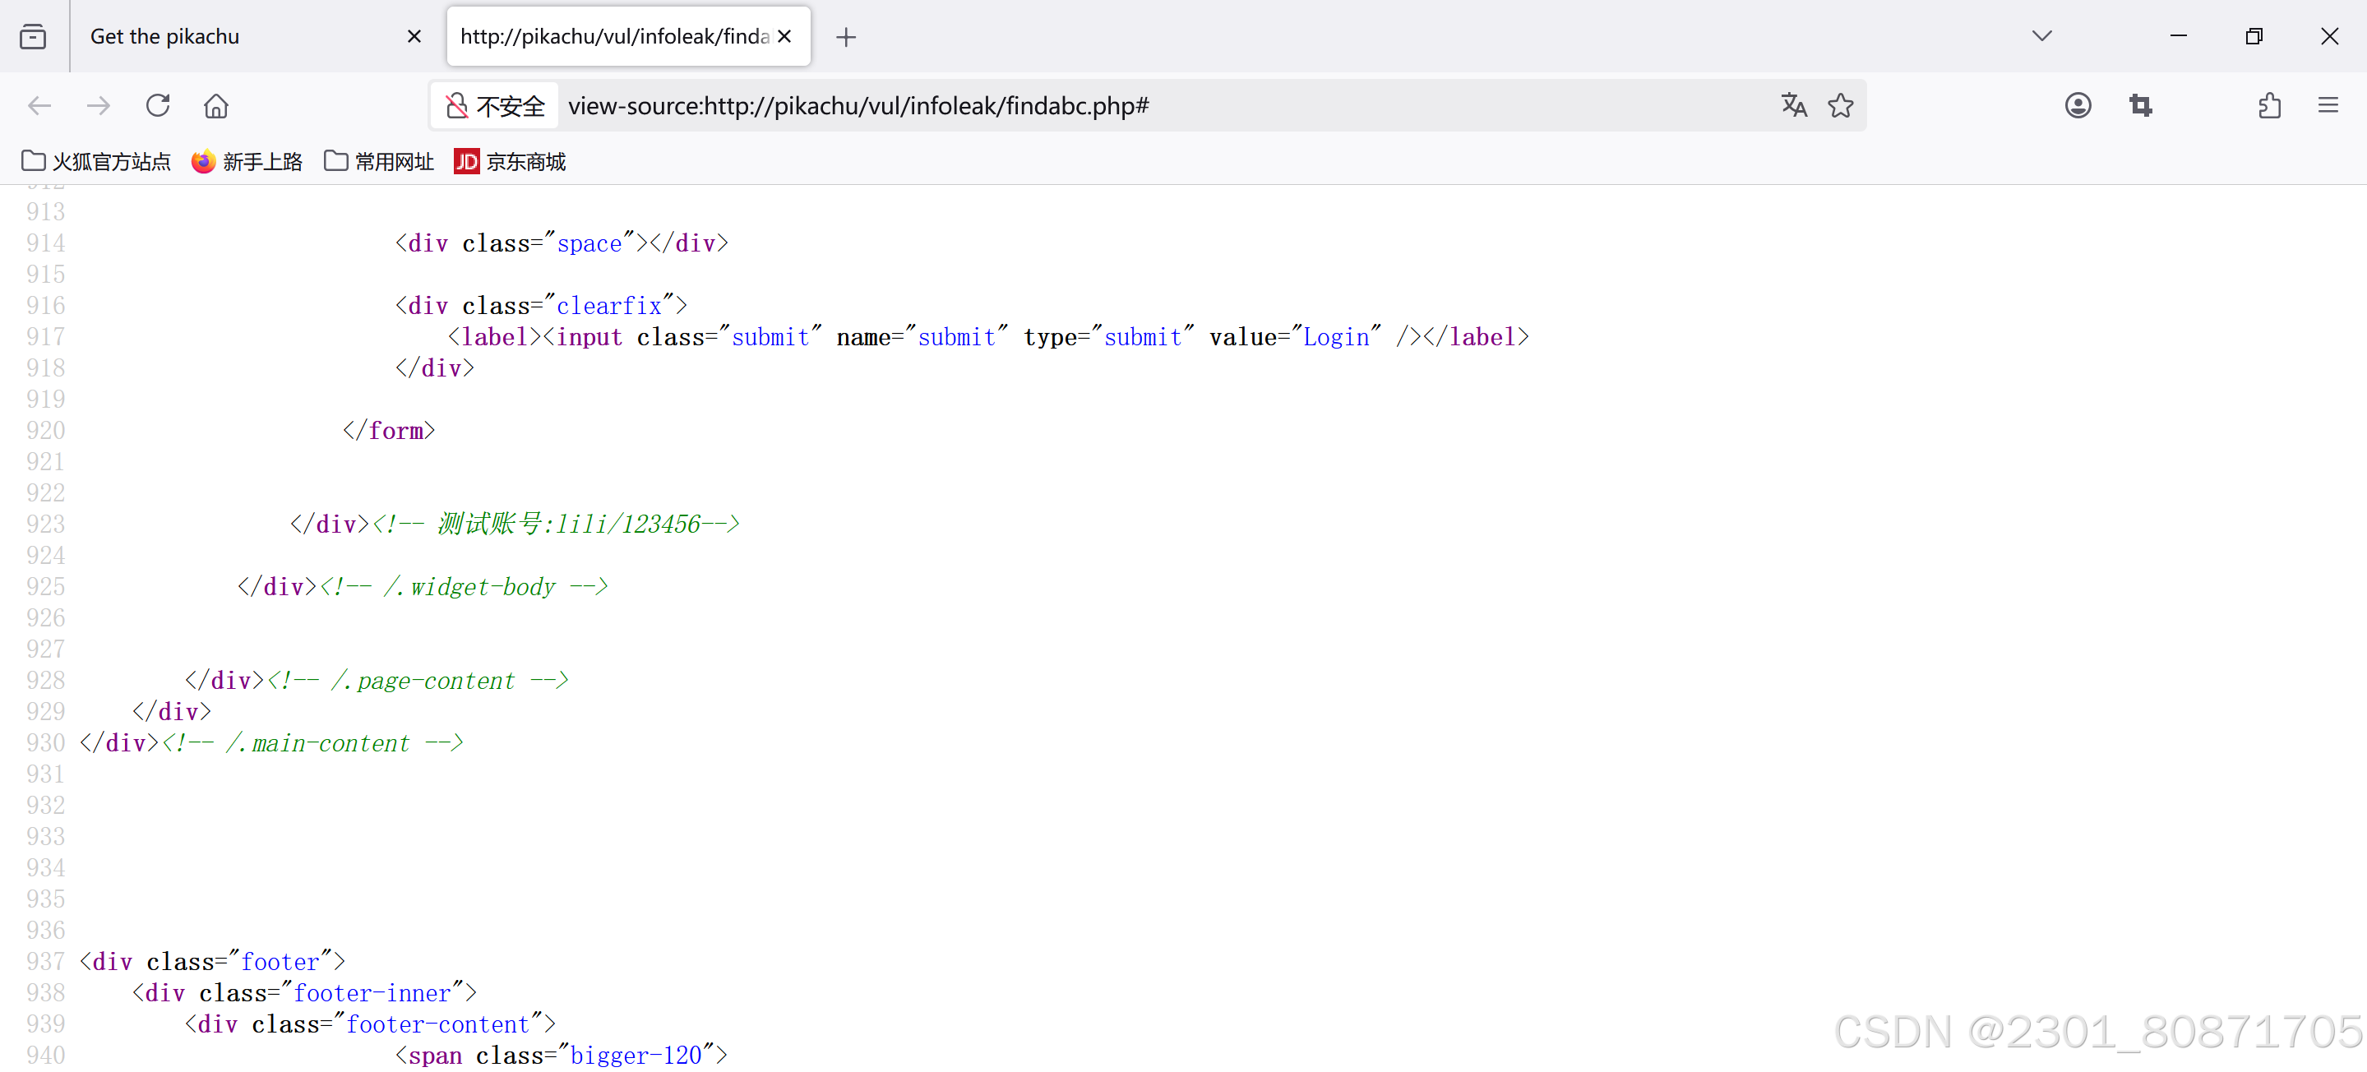This screenshot has height=1072, width=2367.
Task: Open the account profile icon
Action: pyautogui.click(x=2078, y=106)
